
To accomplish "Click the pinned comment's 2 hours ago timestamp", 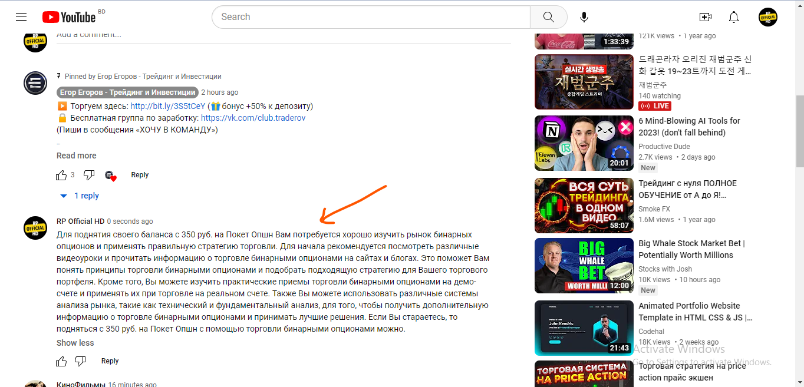I will click(x=220, y=92).
